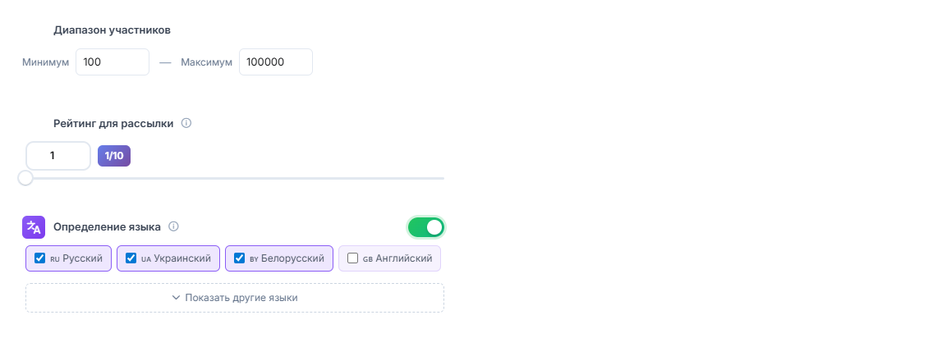Click the chevron in Показать другие языки
This screenshot has height=338, width=928.
176,298
